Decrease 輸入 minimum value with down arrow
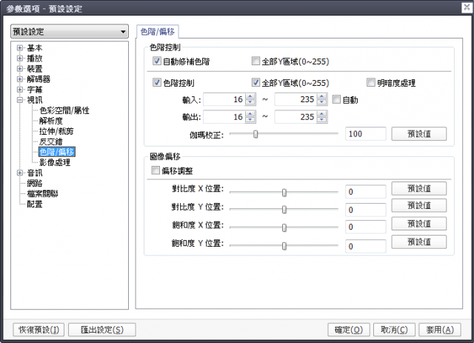Screen dimensions: 474x343 point(250,102)
